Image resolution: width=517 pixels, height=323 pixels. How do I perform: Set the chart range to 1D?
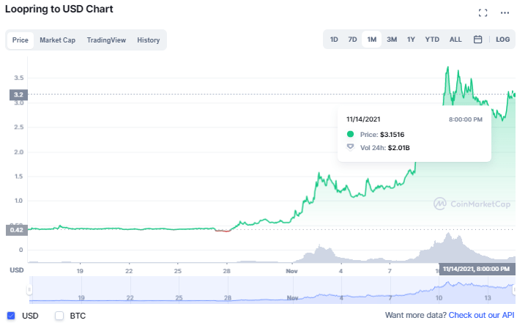[334, 40]
